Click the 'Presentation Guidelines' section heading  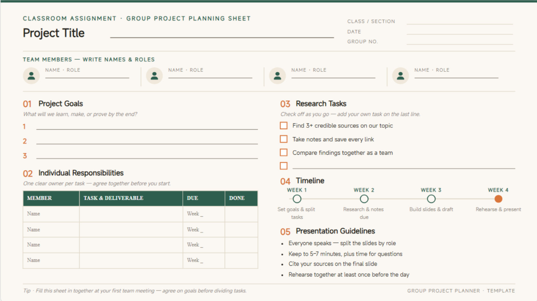(335, 231)
